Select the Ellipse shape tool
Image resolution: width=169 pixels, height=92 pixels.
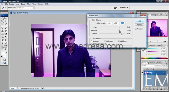tap(6, 43)
